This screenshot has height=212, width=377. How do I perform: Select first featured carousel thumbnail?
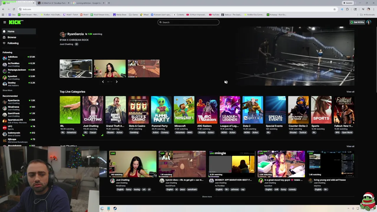[x=76, y=69]
